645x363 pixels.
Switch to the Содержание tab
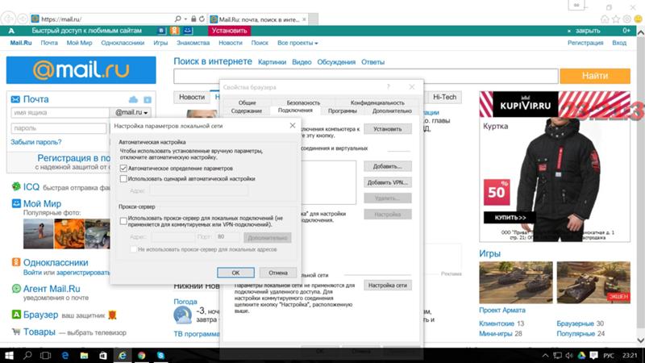(247, 111)
